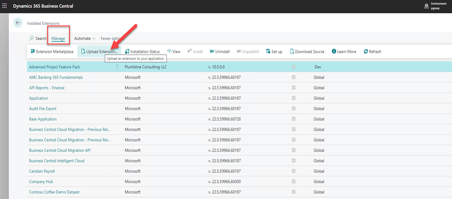
Task: Toggle checkbox in AMC Banking 365 Fundamentals row
Action: click(294, 77)
